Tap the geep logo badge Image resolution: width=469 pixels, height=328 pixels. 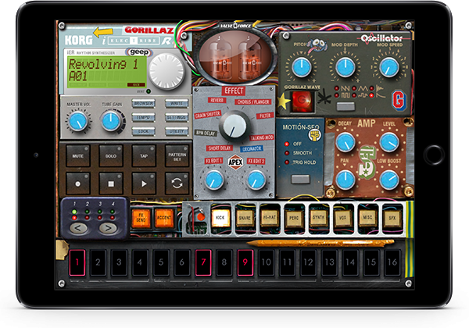point(139,52)
